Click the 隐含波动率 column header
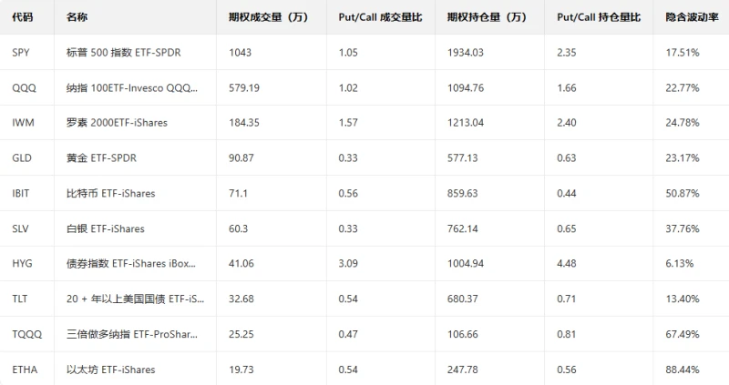Viewport: 729px width, 385px height. [688, 17]
